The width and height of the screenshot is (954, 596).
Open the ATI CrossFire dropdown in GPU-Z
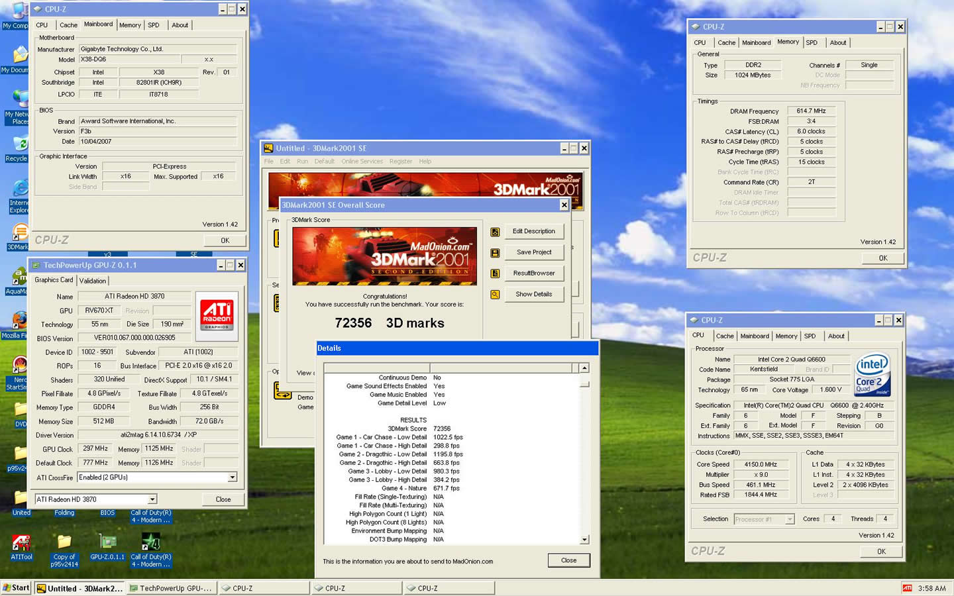coord(233,477)
